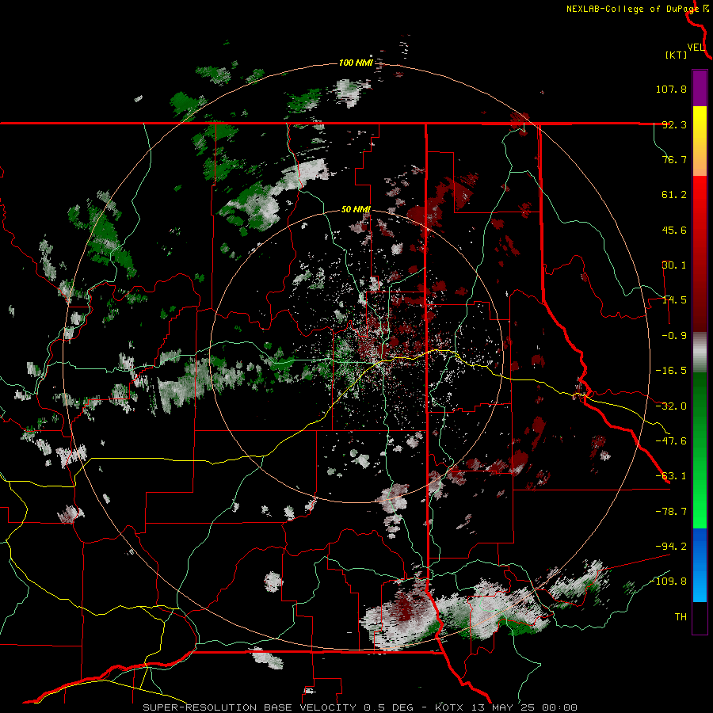Pick the gray near-zero segment of the color bar

(x=700, y=353)
